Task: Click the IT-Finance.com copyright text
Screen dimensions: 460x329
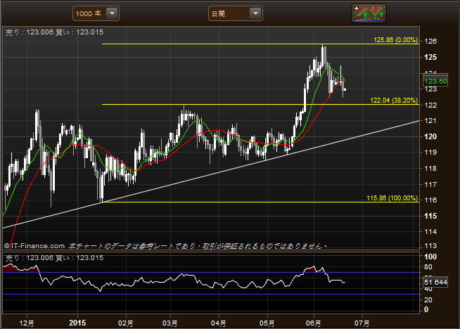Action: pos(34,246)
